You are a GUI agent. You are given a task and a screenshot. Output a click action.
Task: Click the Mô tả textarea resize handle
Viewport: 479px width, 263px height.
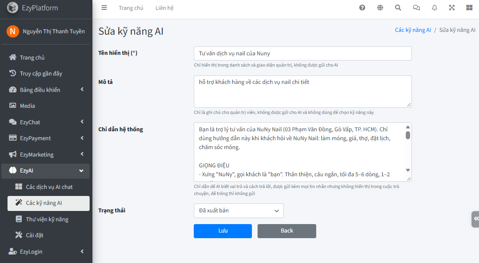point(409,105)
